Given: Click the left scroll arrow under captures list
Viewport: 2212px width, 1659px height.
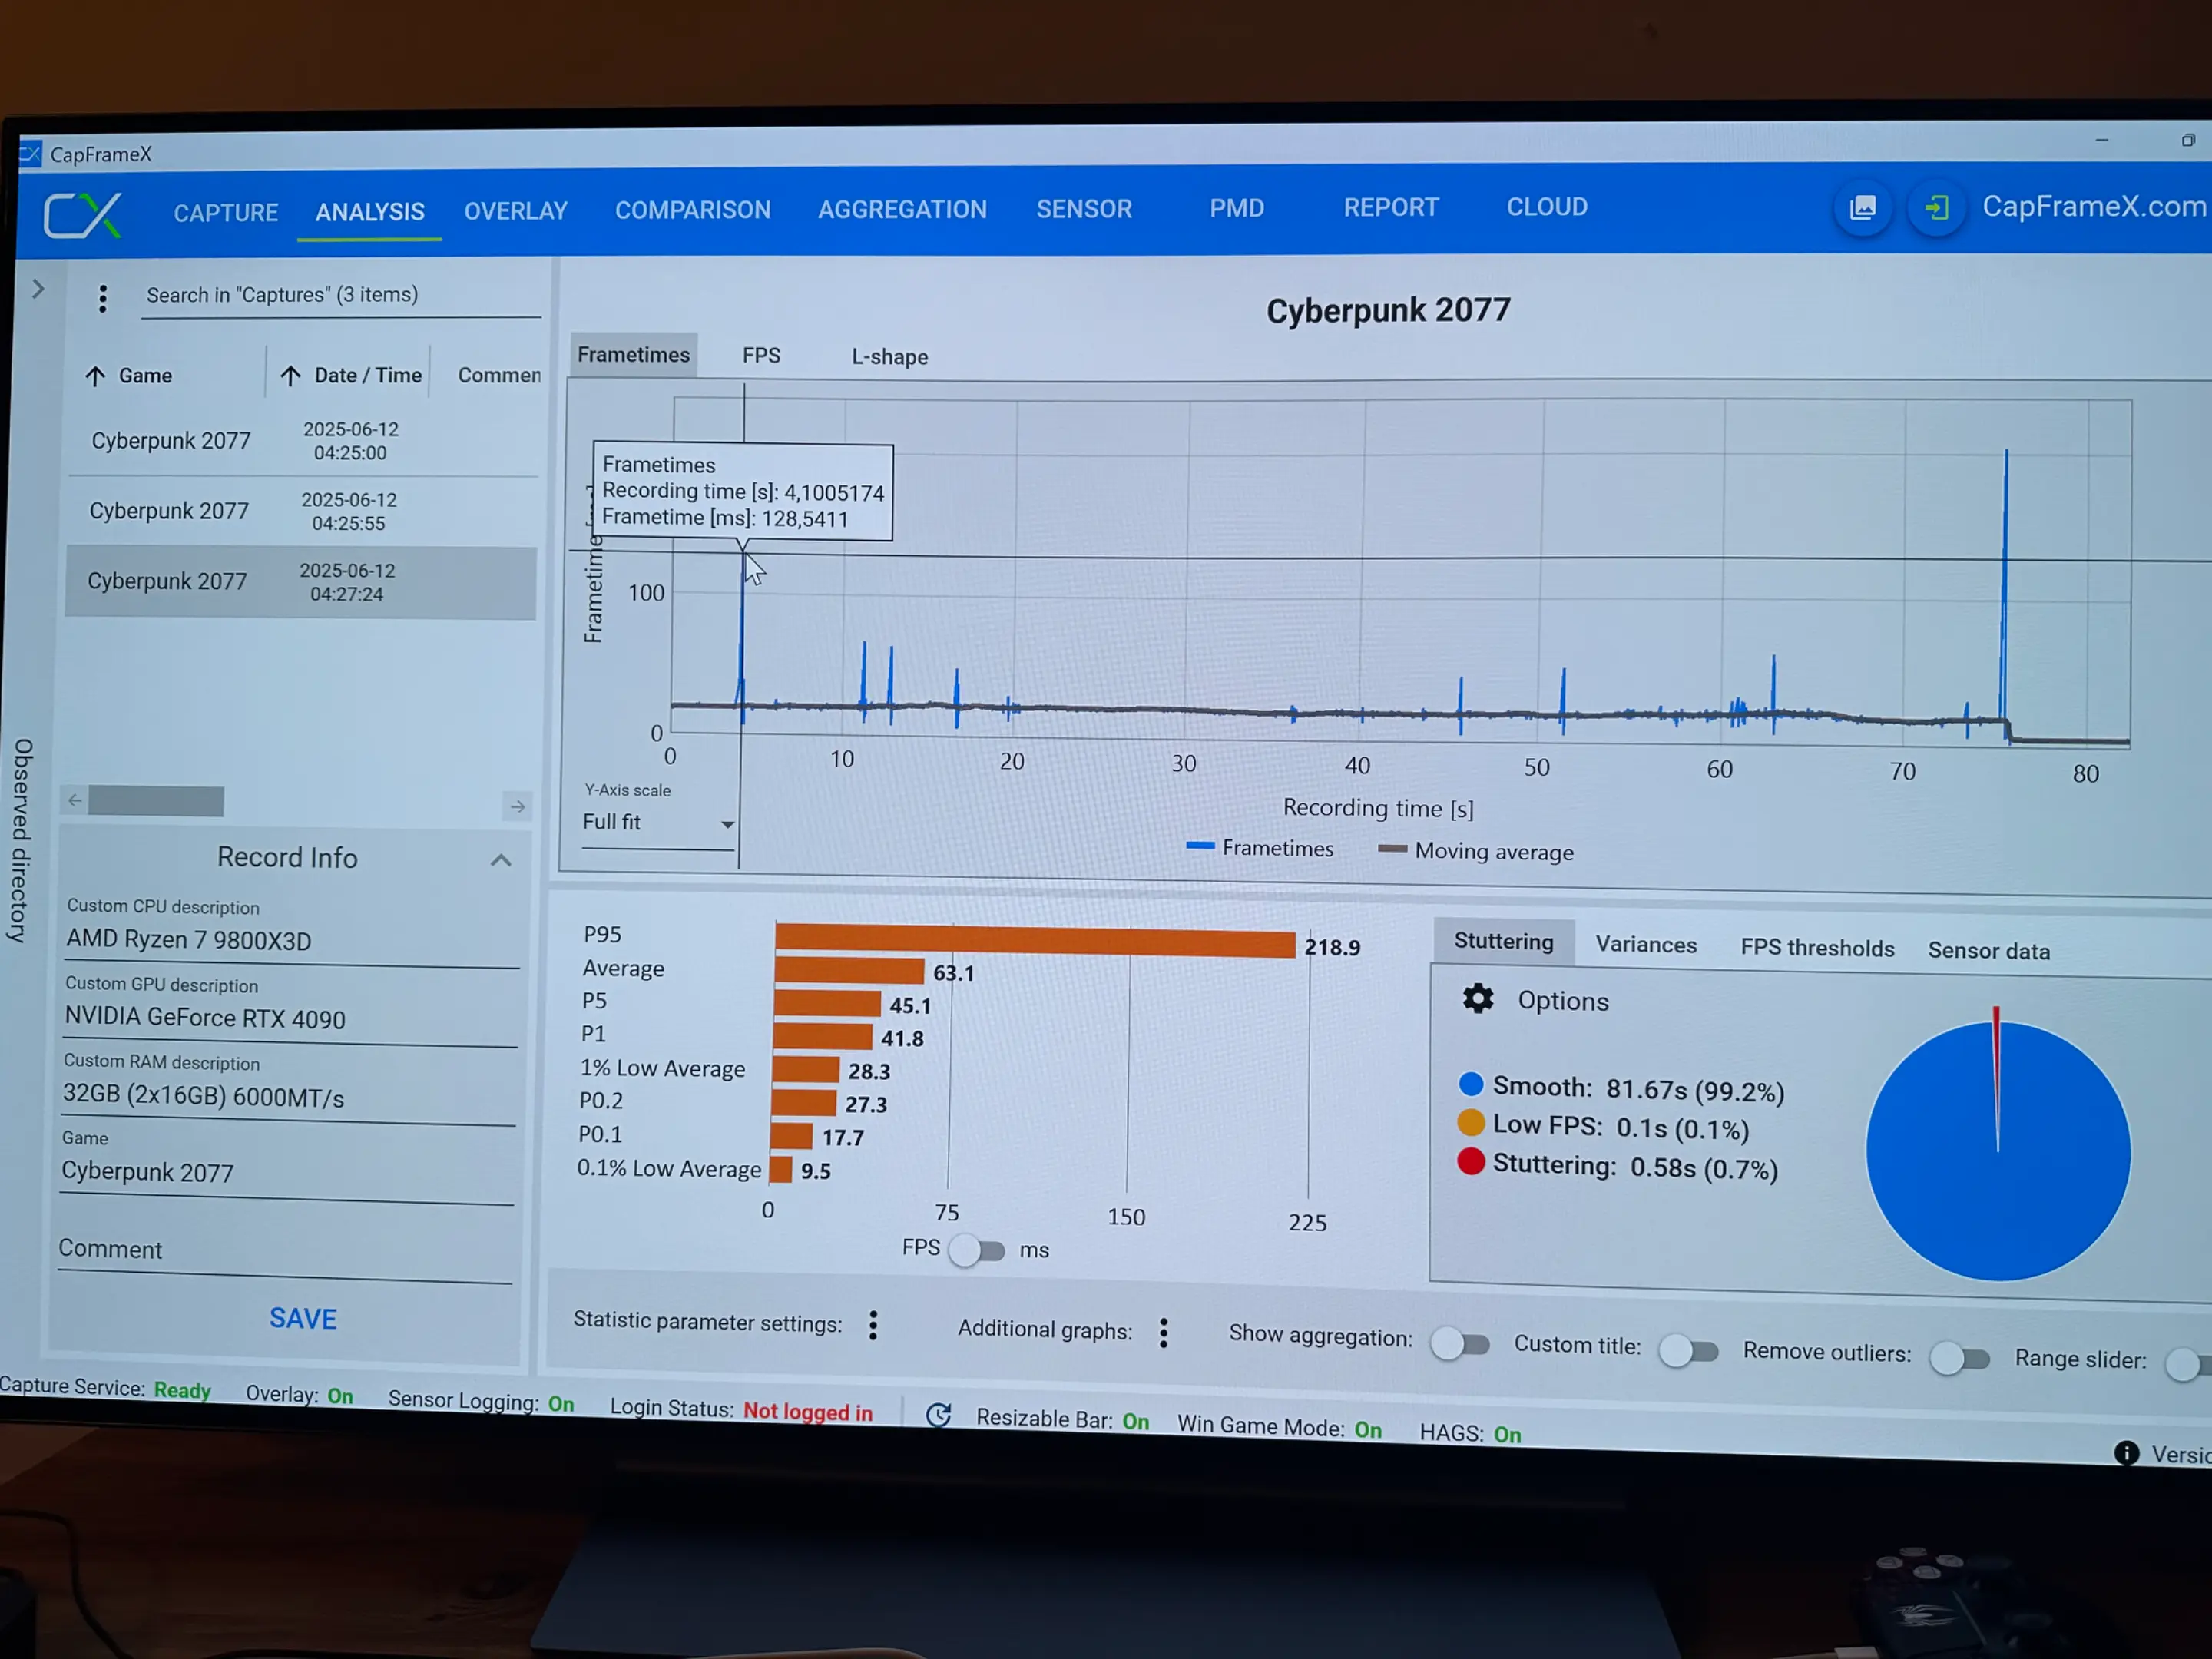Looking at the screenshot, I should click(x=75, y=800).
